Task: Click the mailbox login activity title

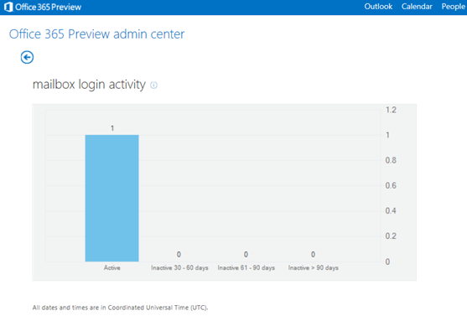Action: pyautogui.click(x=89, y=85)
